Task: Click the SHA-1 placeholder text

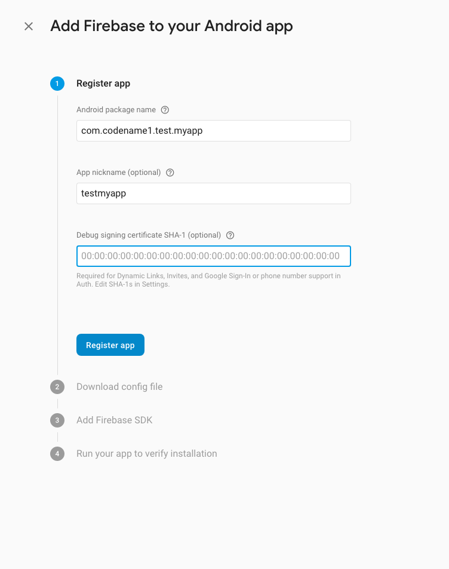Action: click(x=208, y=256)
